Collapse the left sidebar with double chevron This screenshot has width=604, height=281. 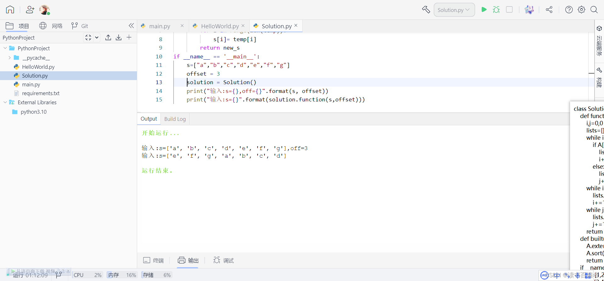131,26
